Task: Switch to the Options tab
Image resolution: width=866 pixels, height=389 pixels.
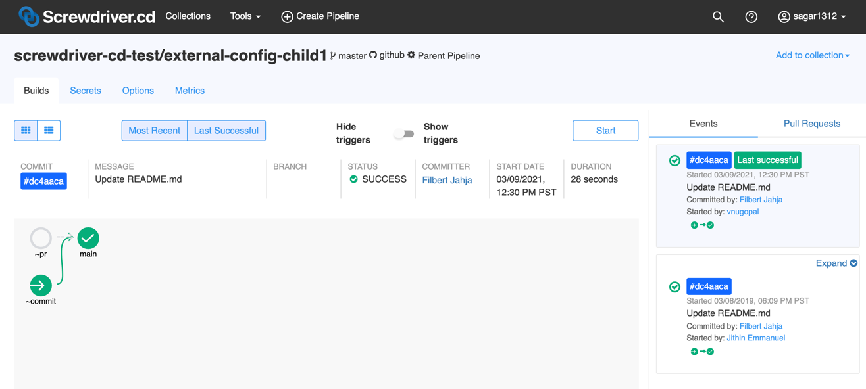Action: [138, 91]
